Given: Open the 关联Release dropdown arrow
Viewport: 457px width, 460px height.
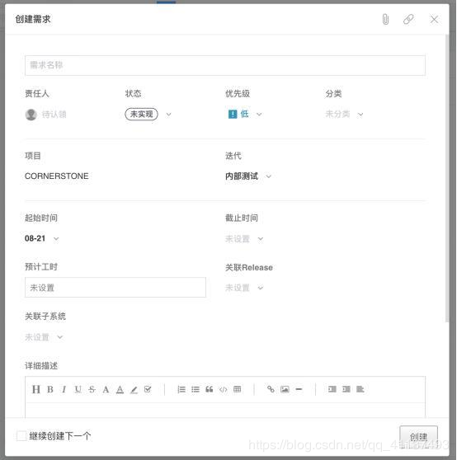Looking at the screenshot, I should [x=261, y=288].
